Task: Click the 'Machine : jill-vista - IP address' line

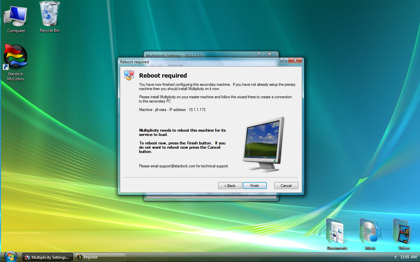Action: (x=172, y=110)
